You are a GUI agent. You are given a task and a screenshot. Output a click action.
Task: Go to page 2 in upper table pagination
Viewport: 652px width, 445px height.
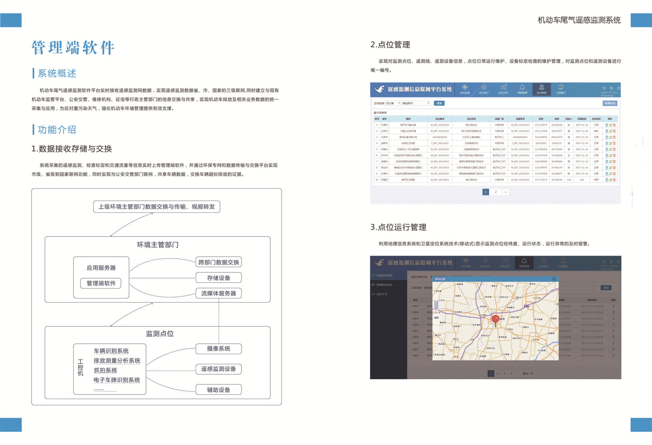[496, 192]
